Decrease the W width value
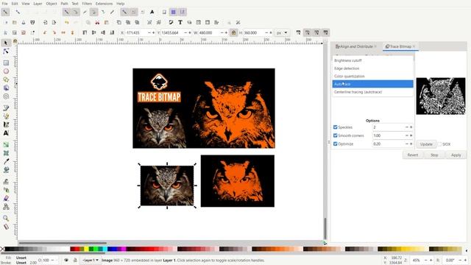The width and height of the screenshot is (471, 265). (222, 32)
